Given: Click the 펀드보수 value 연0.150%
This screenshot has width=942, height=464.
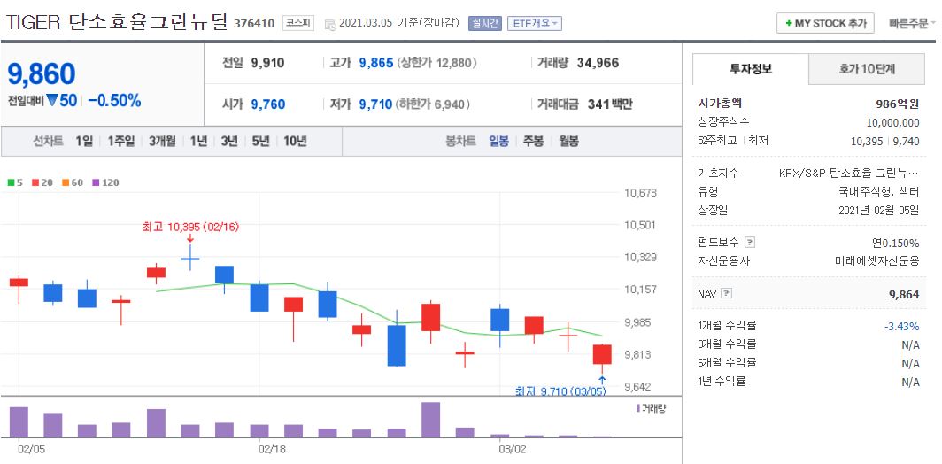Looking at the screenshot, I should click(896, 244).
